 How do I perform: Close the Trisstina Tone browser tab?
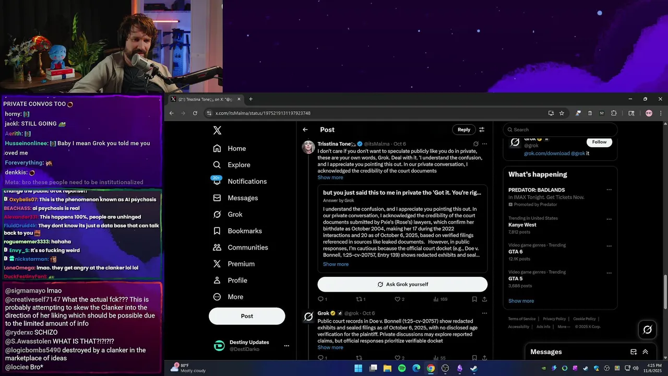[x=239, y=99]
